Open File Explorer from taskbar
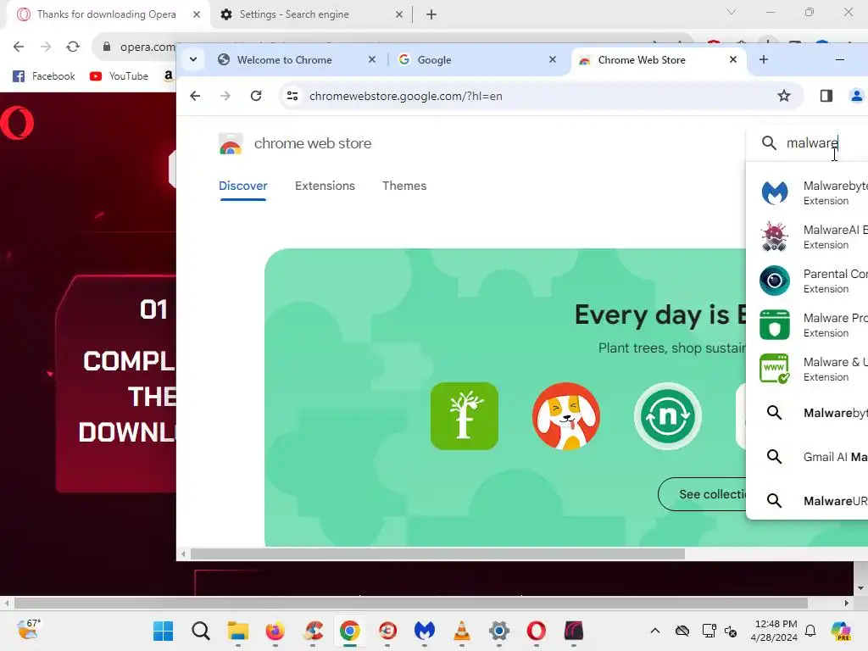The height and width of the screenshot is (651, 868). click(x=238, y=631)
